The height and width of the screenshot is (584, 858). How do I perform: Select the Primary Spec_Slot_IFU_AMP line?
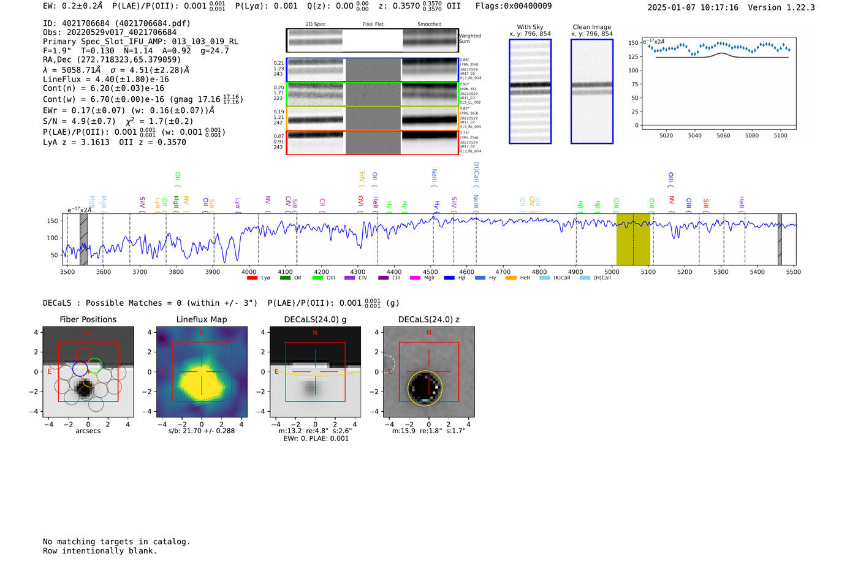click(141, 42)
